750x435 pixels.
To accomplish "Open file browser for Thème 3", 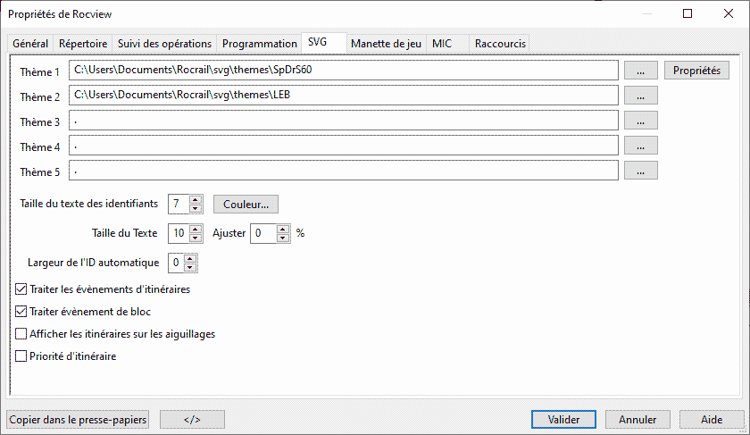I will [640, 121].
